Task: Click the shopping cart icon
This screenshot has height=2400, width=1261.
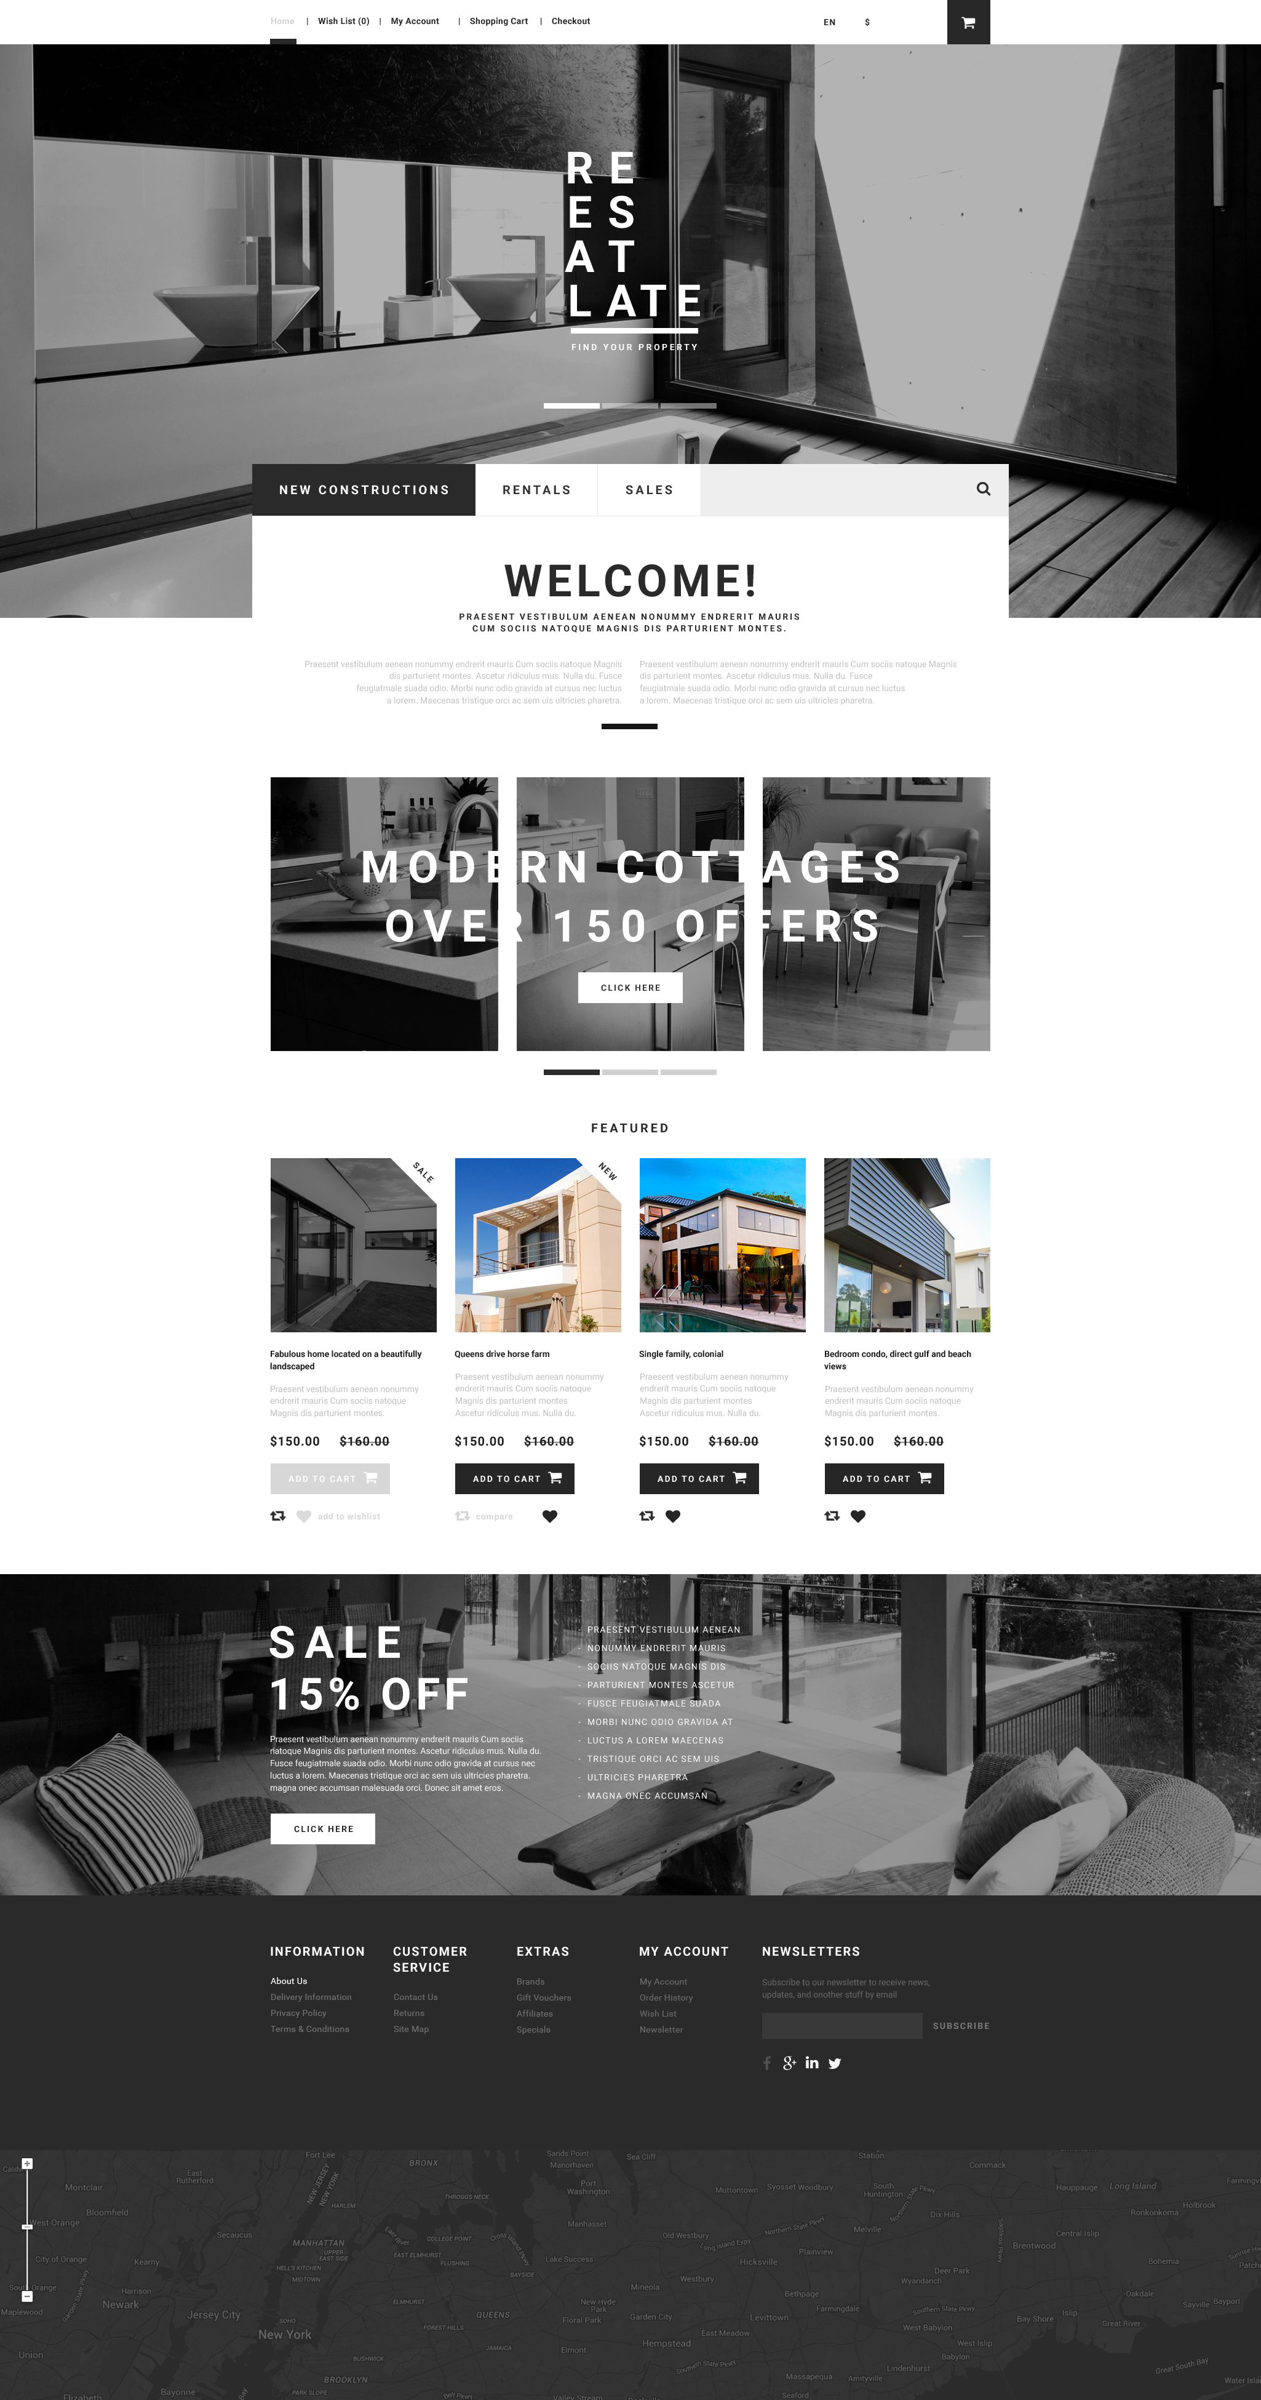Action: click(968, 21)
